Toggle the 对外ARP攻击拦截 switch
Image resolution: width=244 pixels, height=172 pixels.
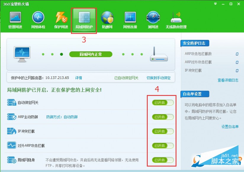pos(163,146)
